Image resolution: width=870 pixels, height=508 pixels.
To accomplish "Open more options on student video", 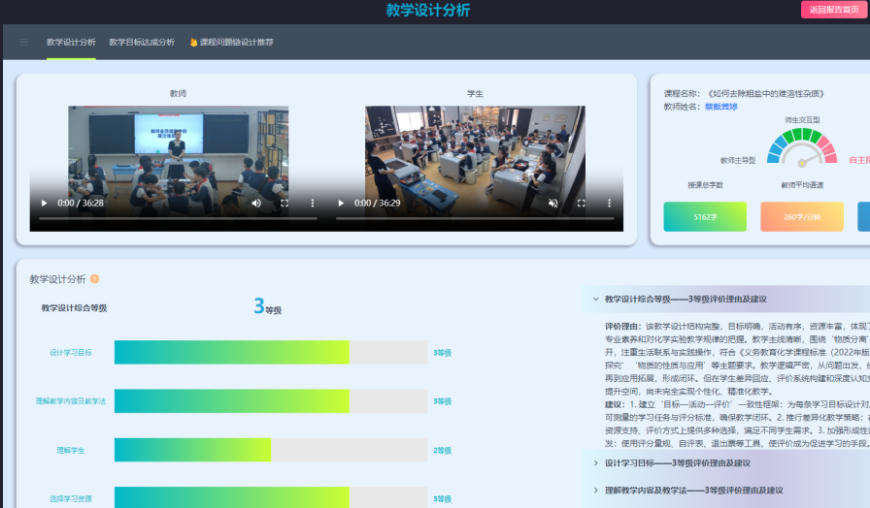I will (610, 204).
